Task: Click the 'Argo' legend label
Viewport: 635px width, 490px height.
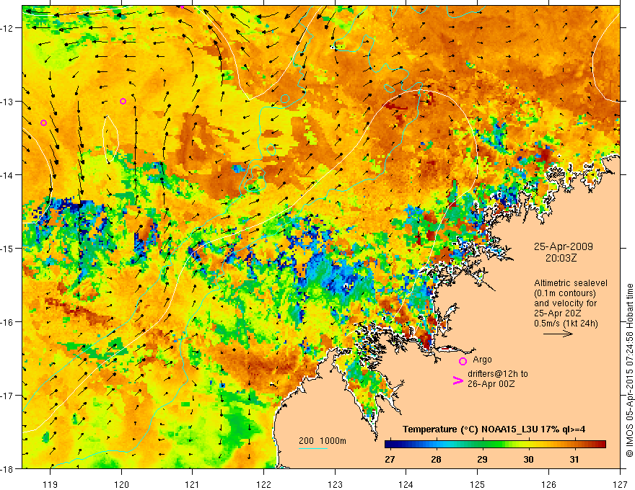Action: pos(482,360)
